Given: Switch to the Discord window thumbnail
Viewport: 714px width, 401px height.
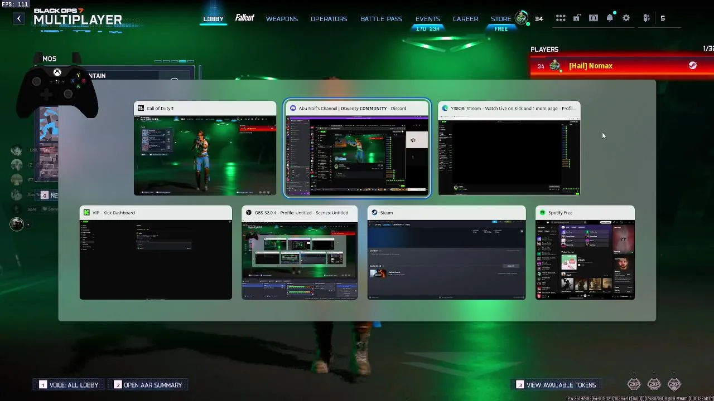Looking at the screenshot, I should tap(357, 148).
